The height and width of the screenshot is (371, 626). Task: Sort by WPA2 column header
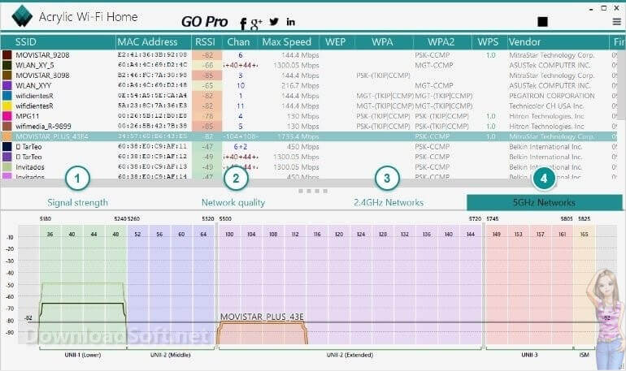(442, 42)
